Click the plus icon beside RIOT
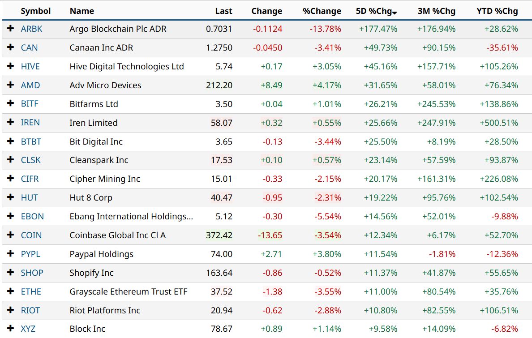Screen dimensions: 532x338 (x=11, y=310)
